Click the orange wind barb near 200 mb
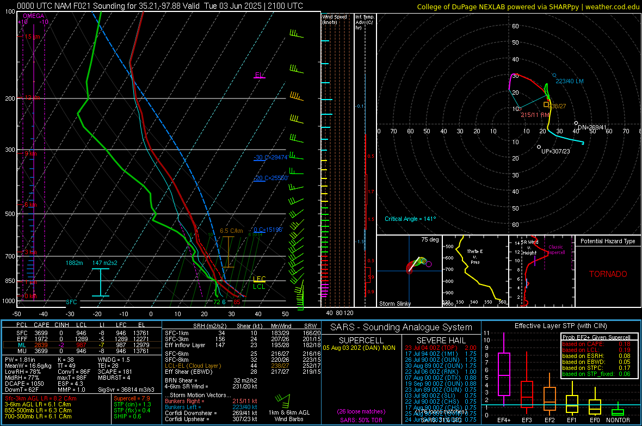This screenshot has height=426, width=642. coord(296,96)
